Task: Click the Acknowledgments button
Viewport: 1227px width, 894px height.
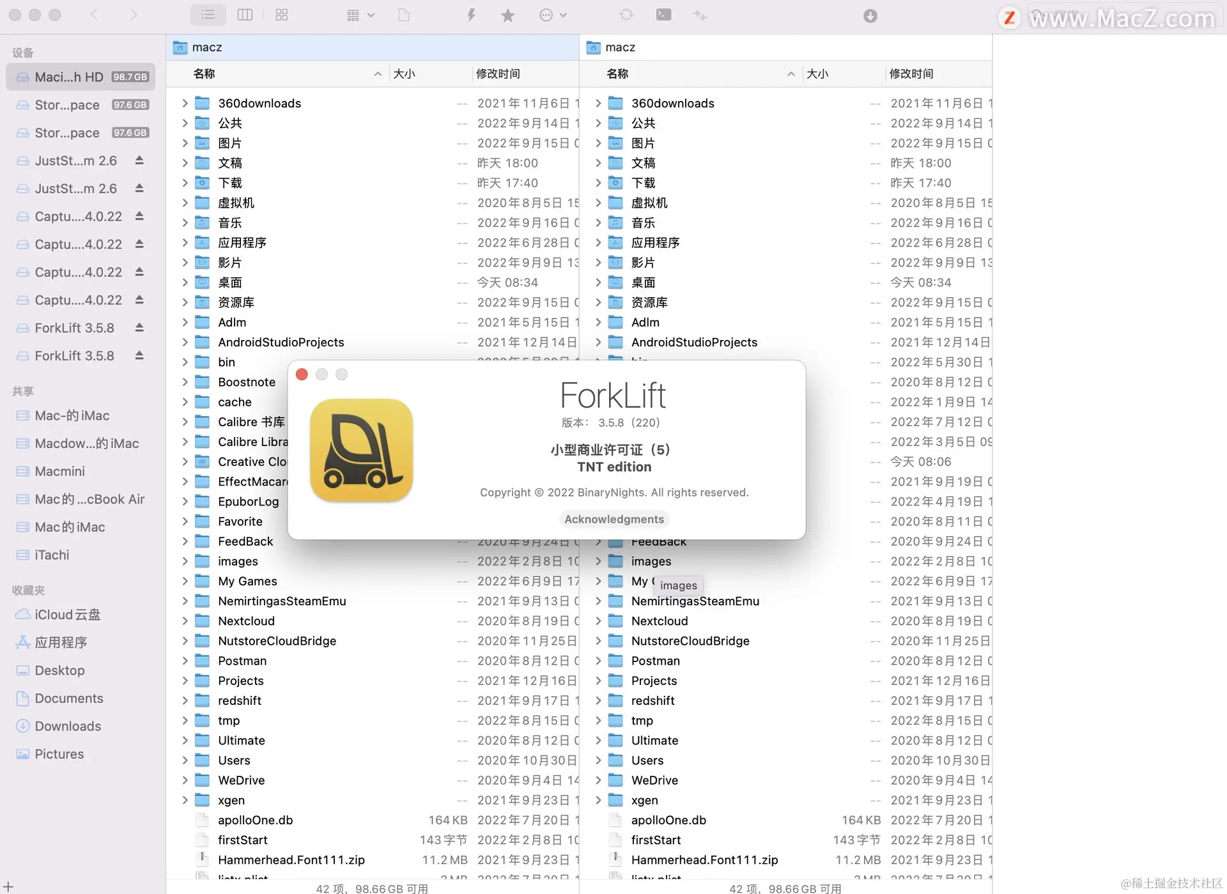Action: (613, 519)
